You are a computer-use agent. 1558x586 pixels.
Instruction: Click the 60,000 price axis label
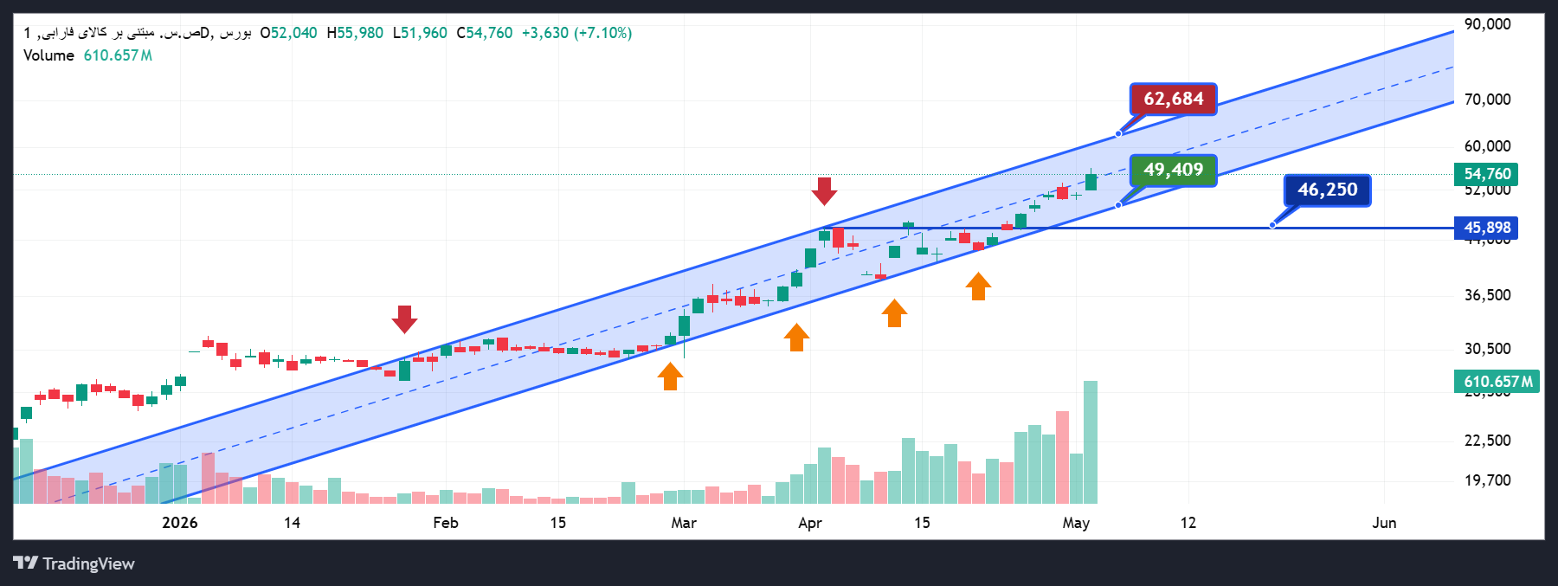coord(1487,146)
